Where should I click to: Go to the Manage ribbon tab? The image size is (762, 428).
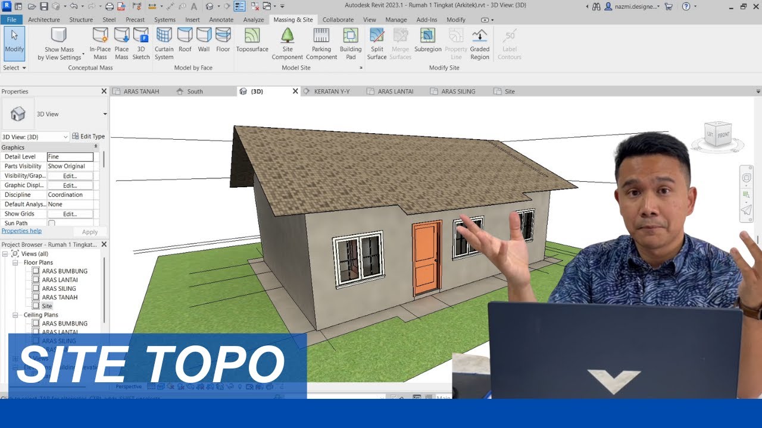point(396,20)
